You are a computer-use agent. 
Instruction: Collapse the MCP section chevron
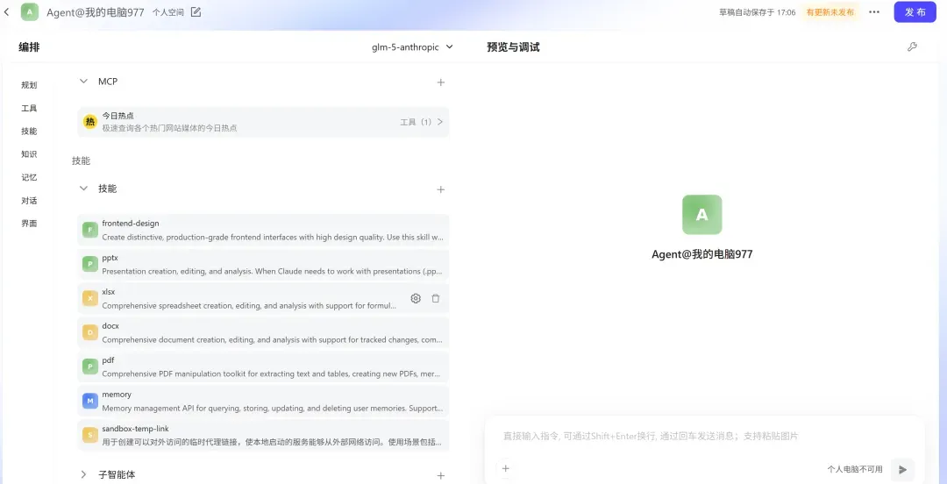84,82
